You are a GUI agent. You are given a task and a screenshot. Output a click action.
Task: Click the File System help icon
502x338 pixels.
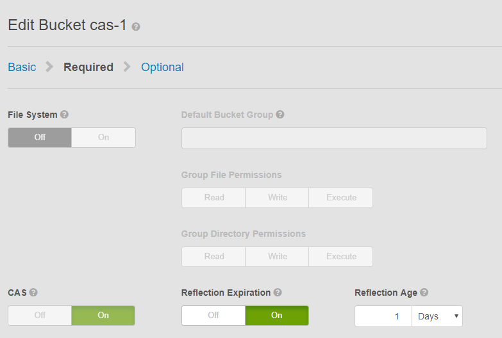(x=64, y=115)
